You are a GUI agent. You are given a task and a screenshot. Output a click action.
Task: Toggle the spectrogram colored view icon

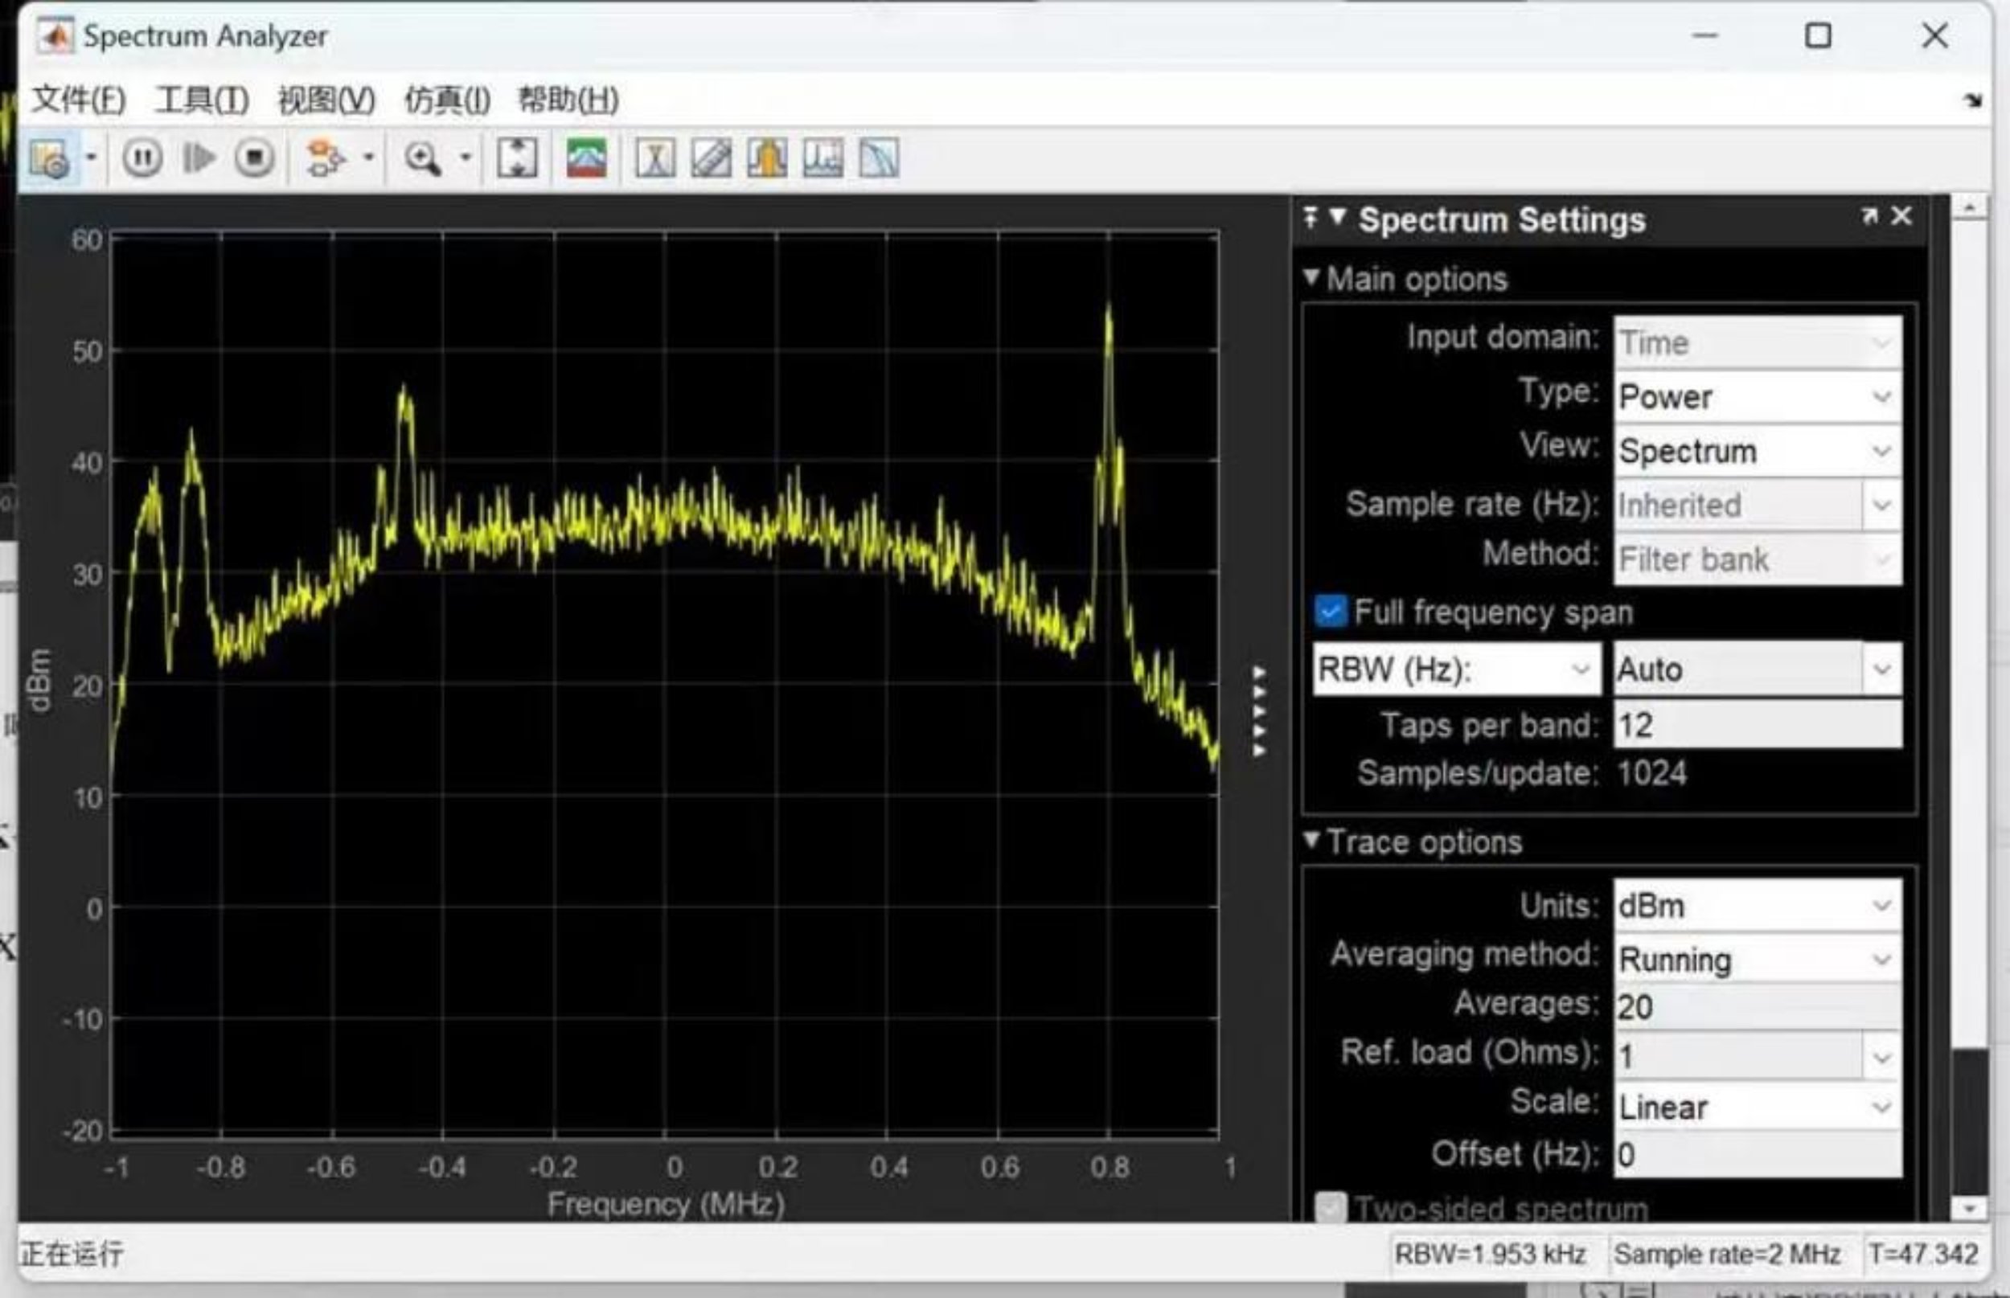point(587,158)
